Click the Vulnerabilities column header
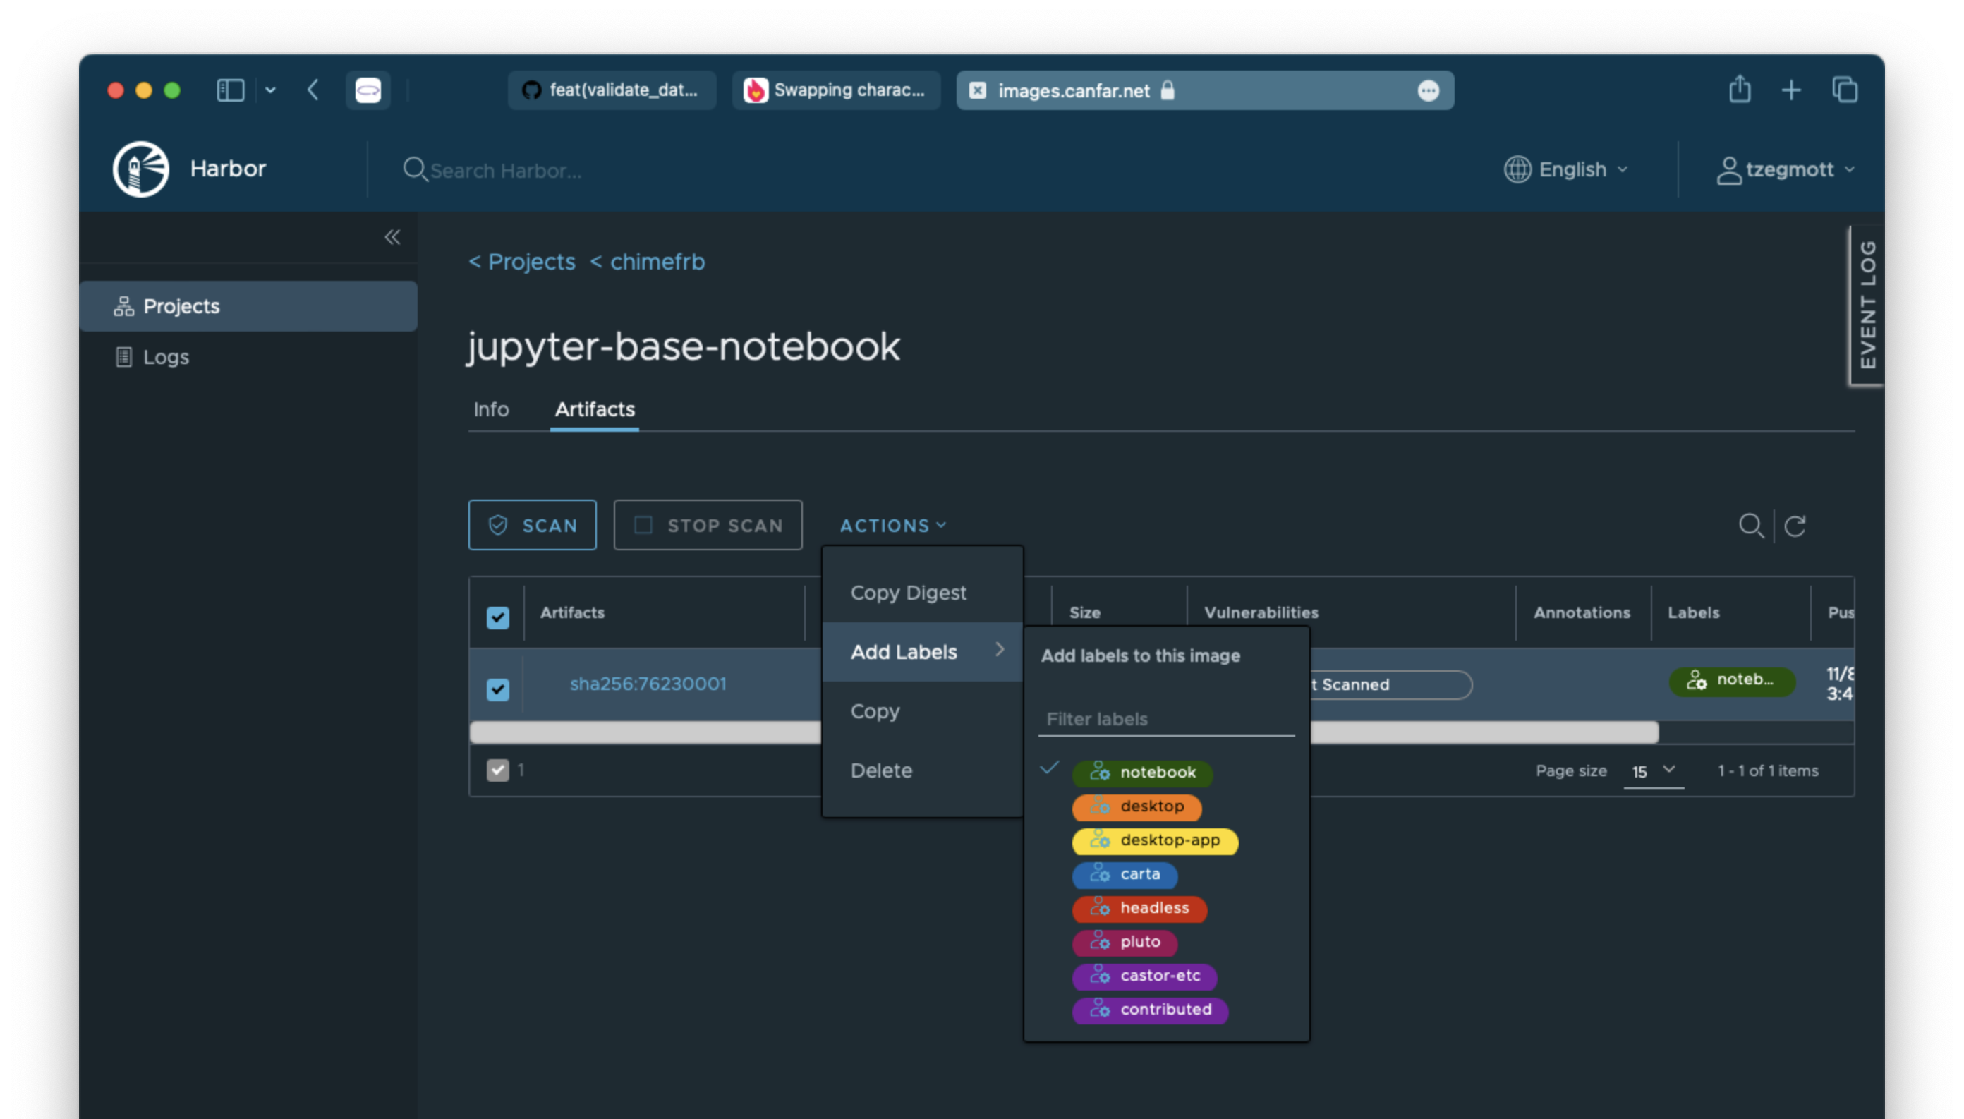The height and width of the screenshot is (1119, 1964). [x=1261, y=612]
